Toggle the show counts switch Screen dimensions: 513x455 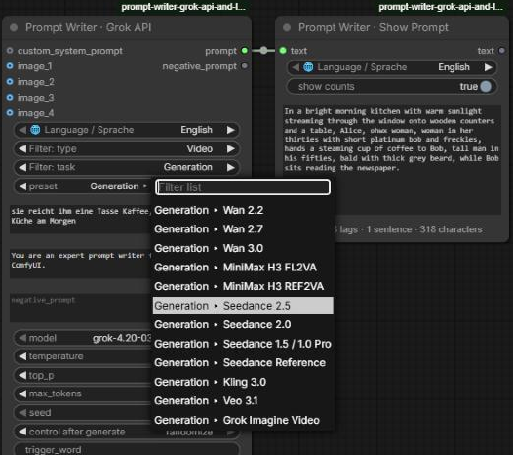coord(486,87)
